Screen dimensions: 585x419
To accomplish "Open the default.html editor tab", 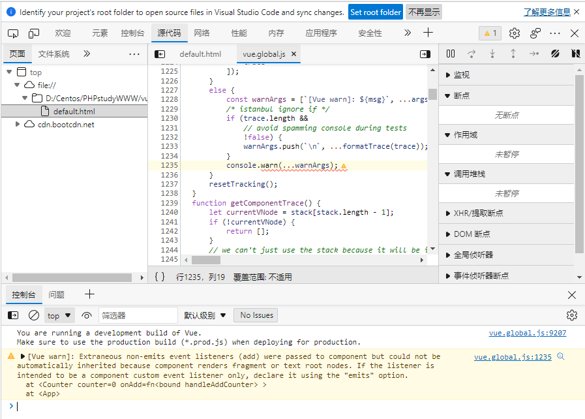I will pyautogui.click(x=200, y=54).
